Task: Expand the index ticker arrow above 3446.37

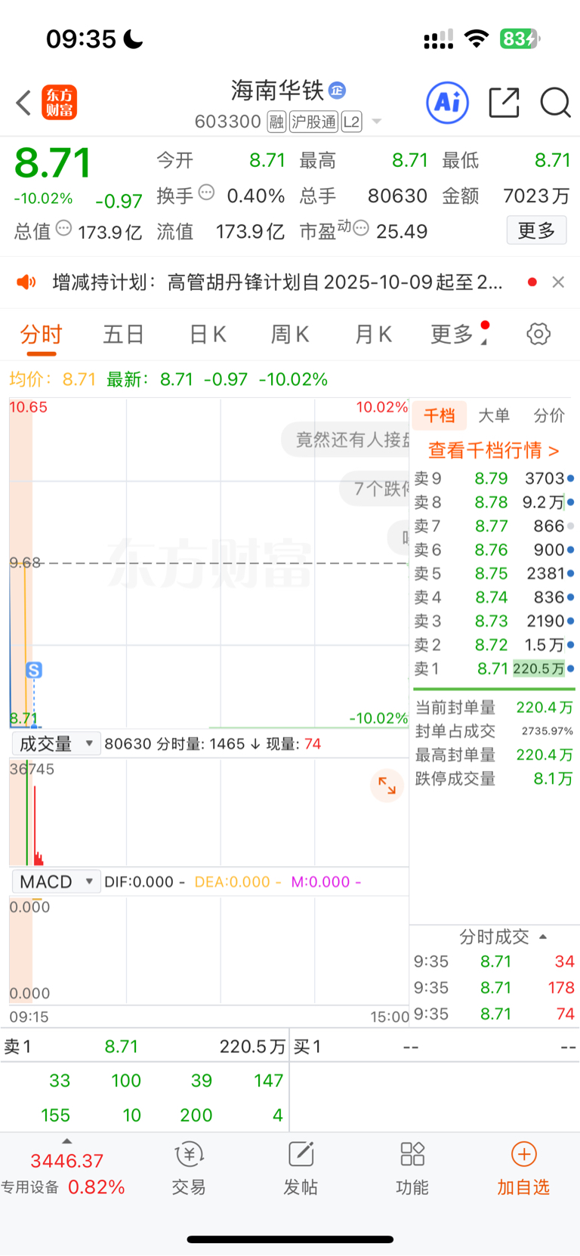Action: [66, 1141]
